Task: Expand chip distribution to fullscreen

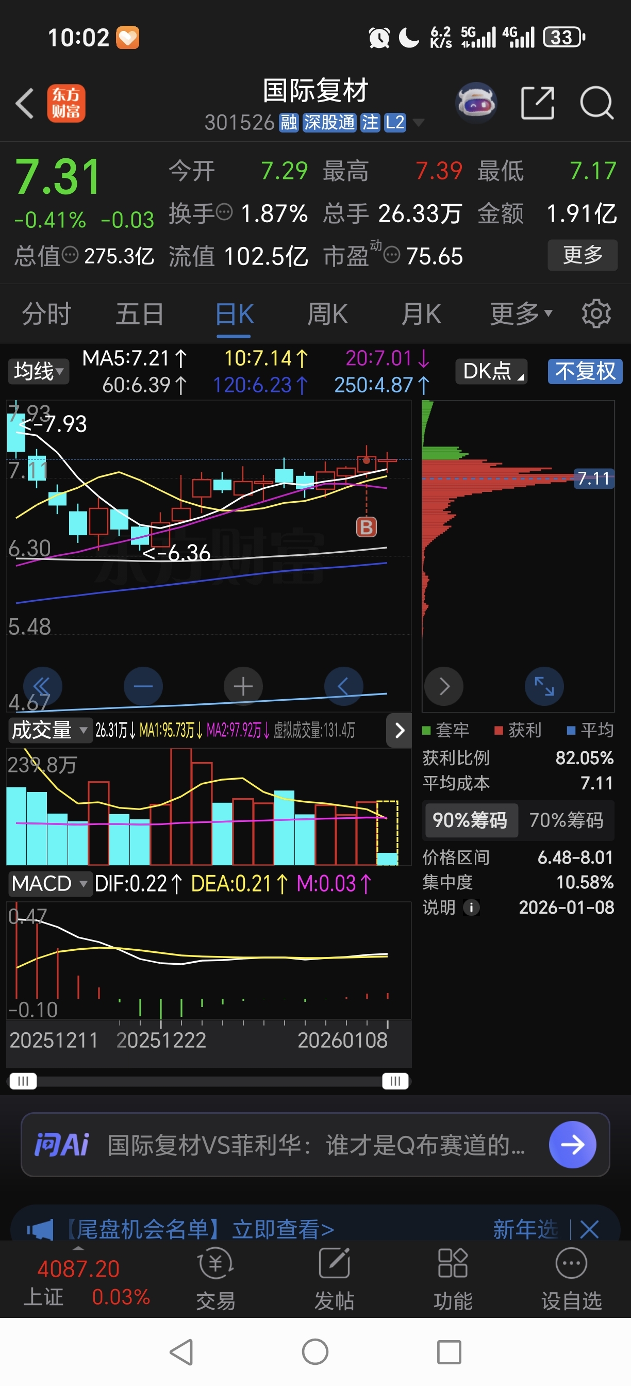Action: tap(544, 686)
